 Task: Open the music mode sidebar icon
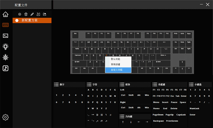click(x=5, y=68)
